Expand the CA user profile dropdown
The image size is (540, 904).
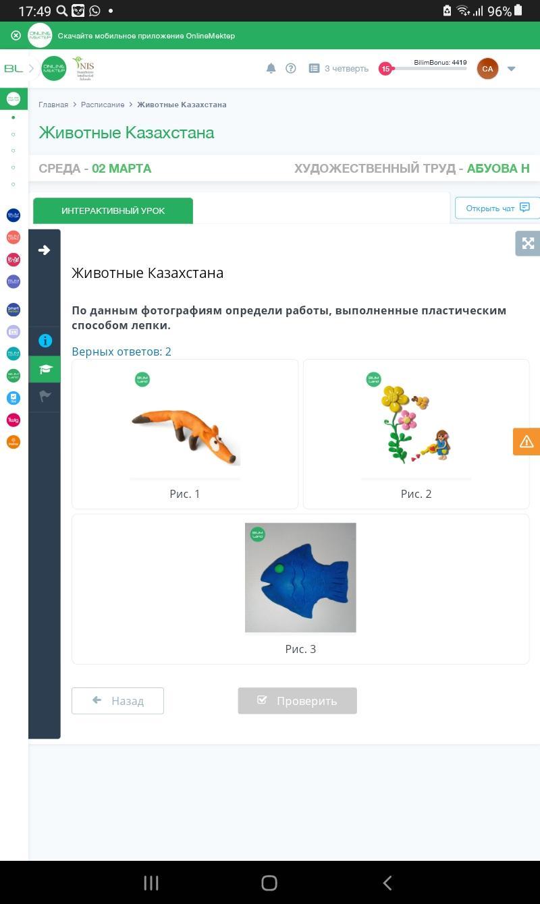[x=511, y=68]
